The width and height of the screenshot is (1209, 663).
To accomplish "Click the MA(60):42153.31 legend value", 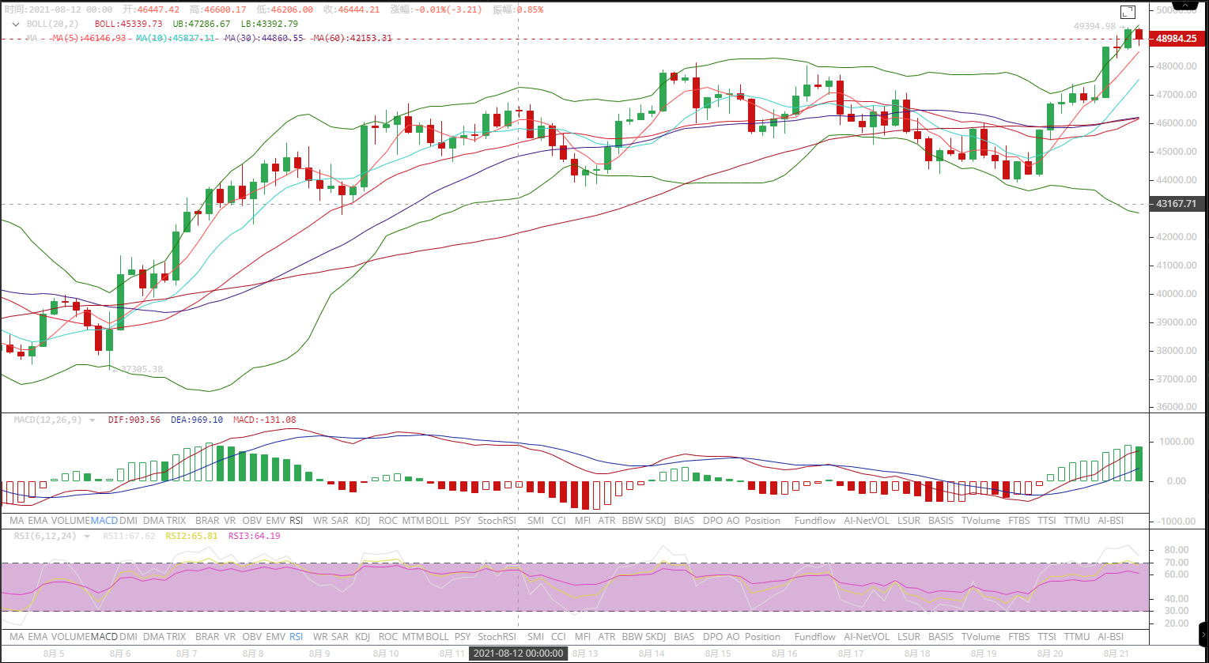I will [353, 38].
